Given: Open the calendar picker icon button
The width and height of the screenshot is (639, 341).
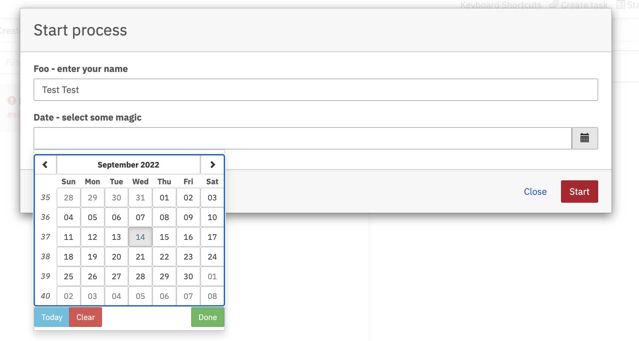Looking at the screenshot, I should (x=584, y=138).
